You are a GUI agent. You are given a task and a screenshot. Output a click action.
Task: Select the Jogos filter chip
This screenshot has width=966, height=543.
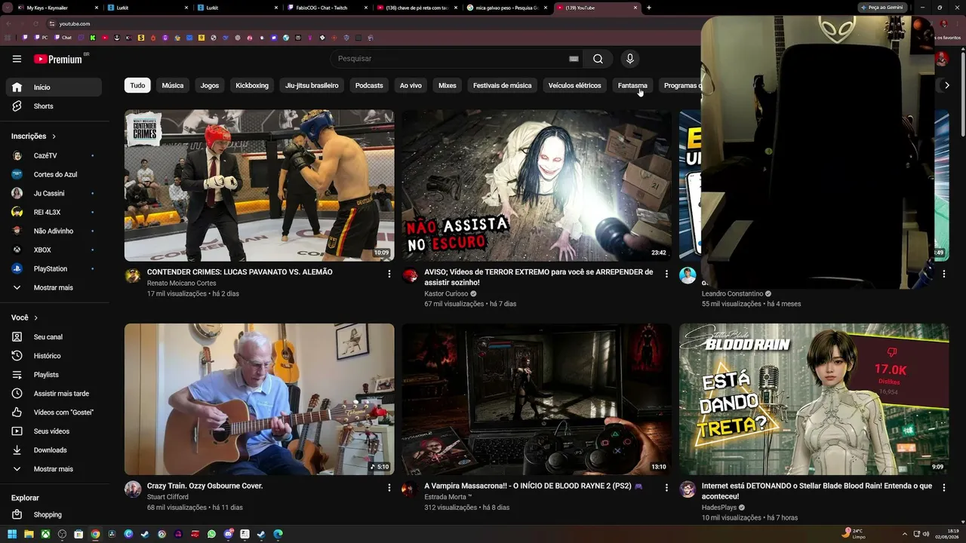(x=210, y=85)
